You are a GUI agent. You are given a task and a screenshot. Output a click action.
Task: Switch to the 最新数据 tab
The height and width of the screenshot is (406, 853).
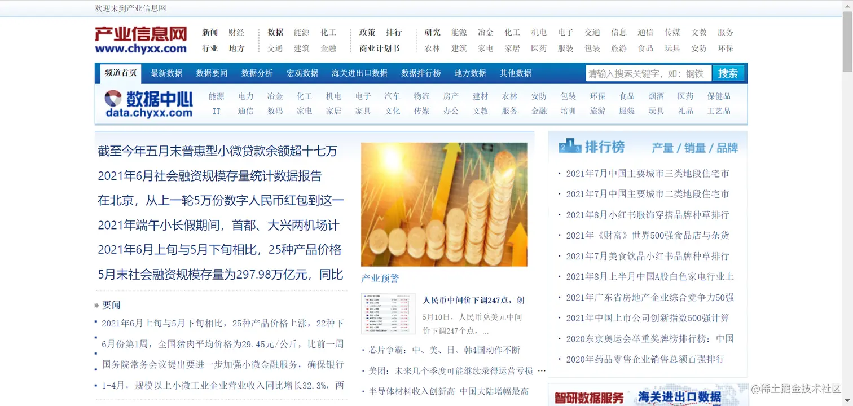coord(166,73)
